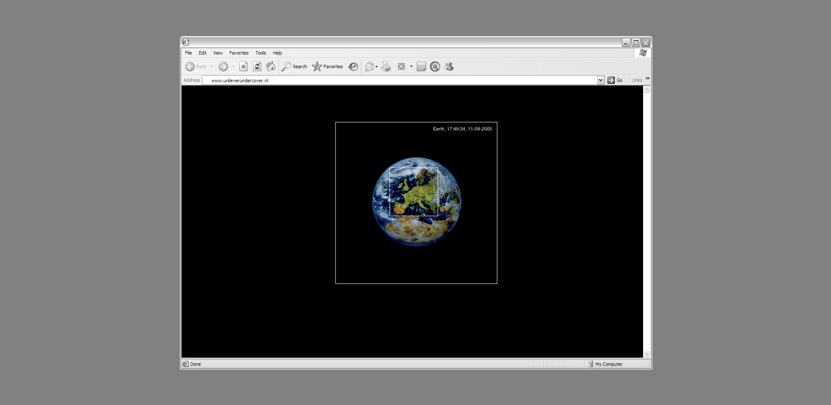Image resolution: width=831 pixels, height=405 pixels.
Task: Open the Links toolbar label
Action: [x=637, y=80]
